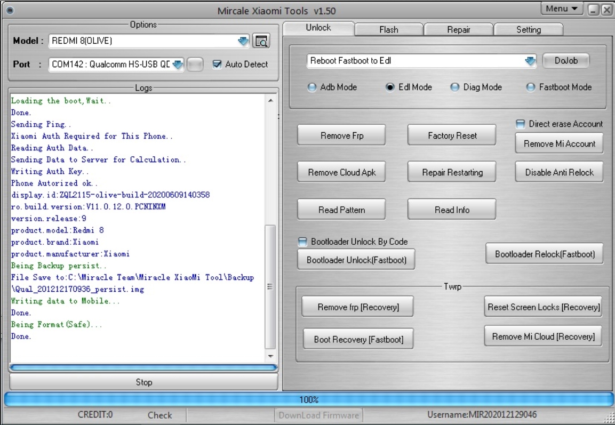This screenshot has width=615, height=425.
Task: Click the model search icon next to Model field
Action: [261, 41]
